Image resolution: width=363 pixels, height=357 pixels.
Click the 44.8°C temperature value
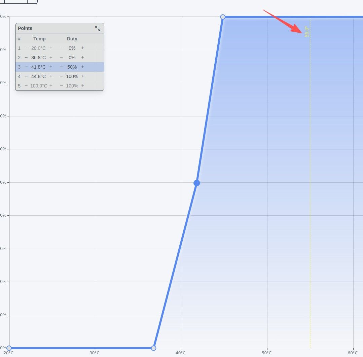[x=38, y=76]
